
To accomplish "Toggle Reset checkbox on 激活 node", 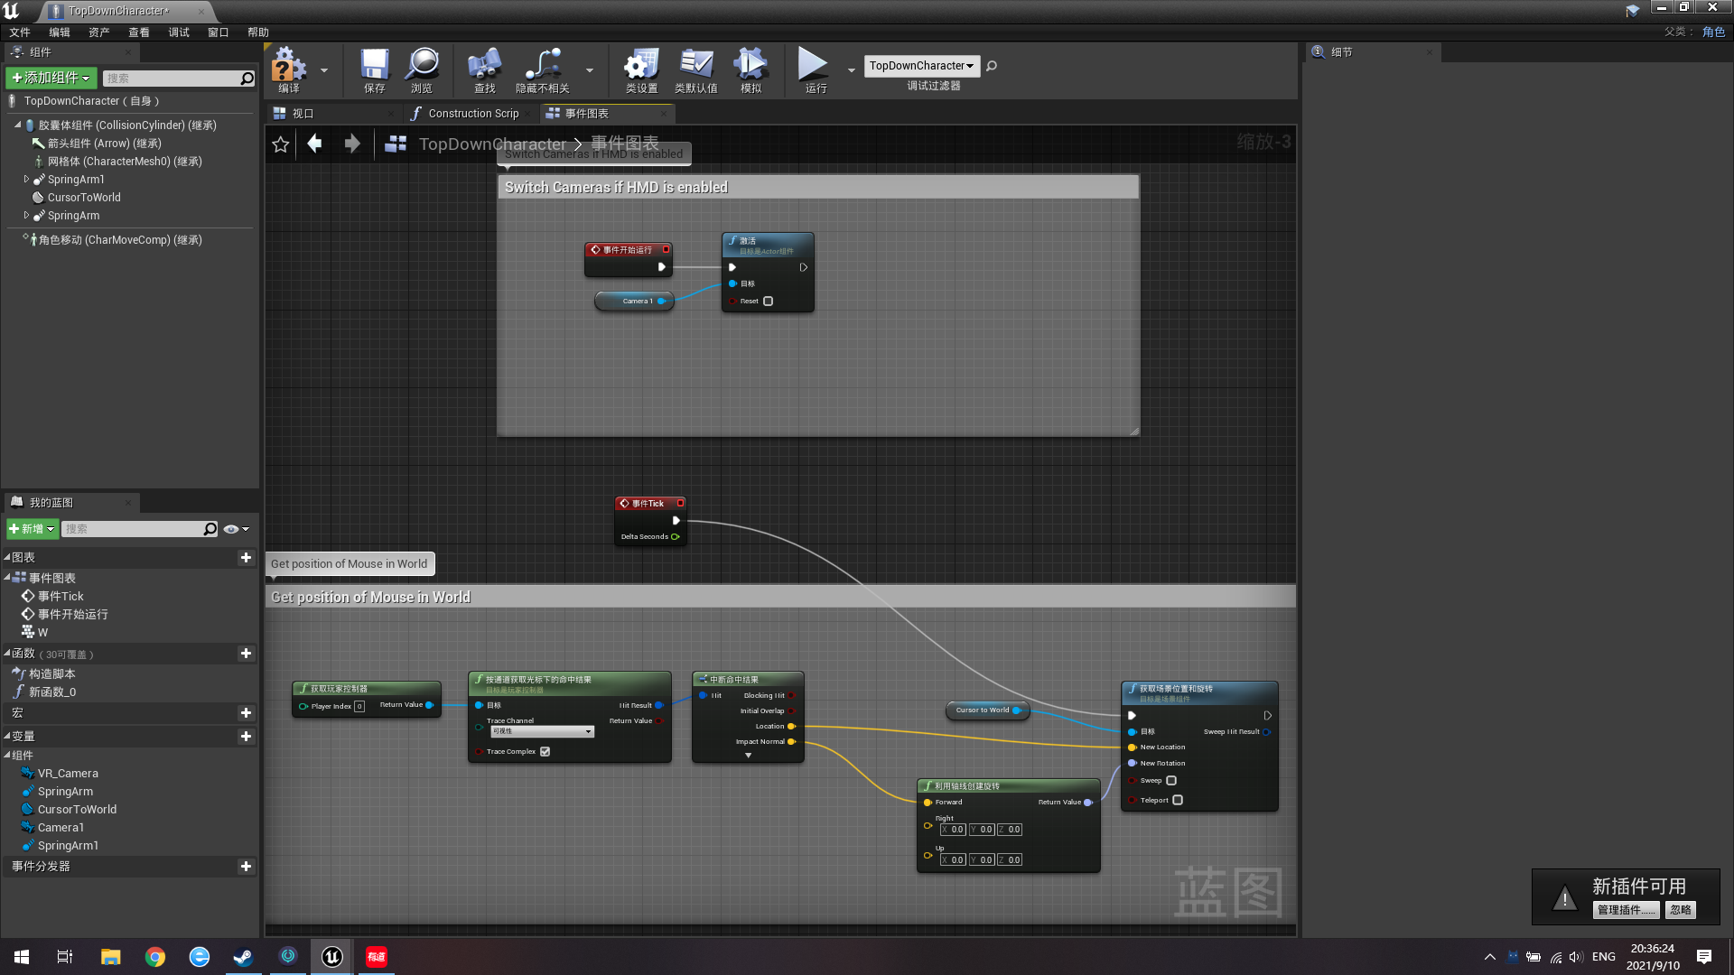I will [769, 302].
